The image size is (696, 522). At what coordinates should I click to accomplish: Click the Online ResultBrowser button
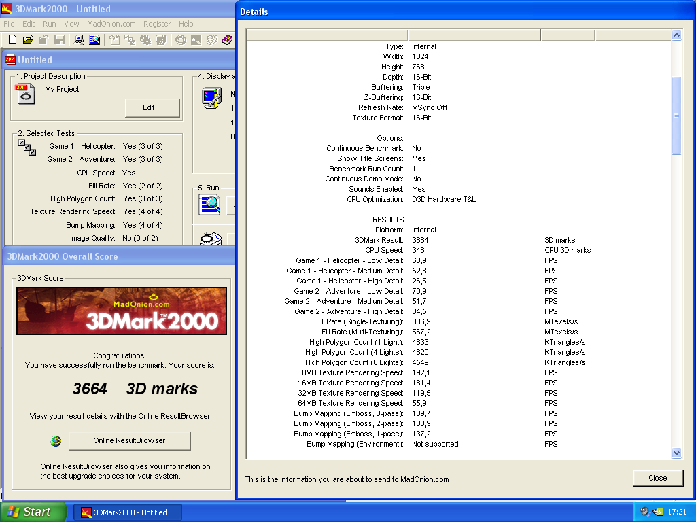[x=130, y=440]
